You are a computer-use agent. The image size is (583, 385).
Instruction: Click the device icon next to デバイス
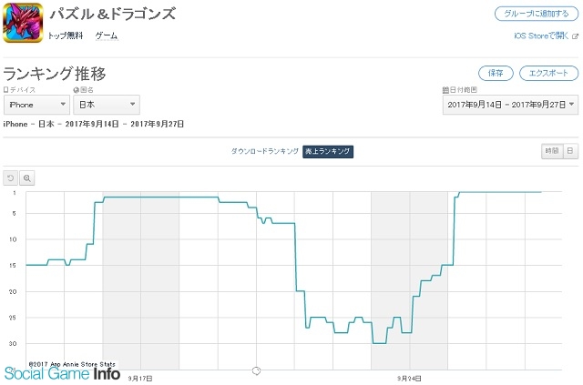click(5, 90)
